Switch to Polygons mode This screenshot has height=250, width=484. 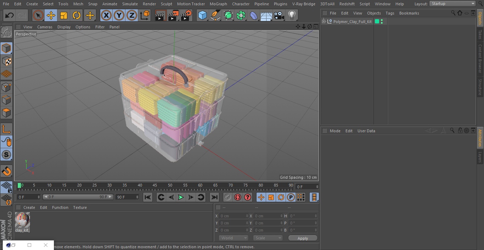tap(6, 113)
